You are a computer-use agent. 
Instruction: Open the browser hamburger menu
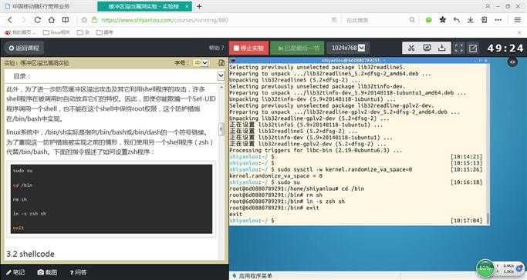[518, 20]
